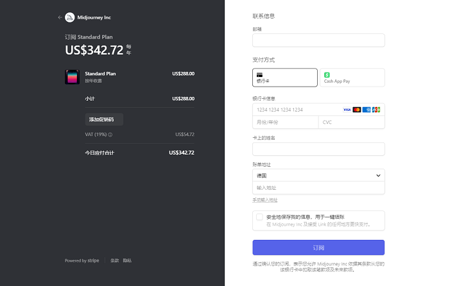Open the 条款 terms link
The width and height of the screenshot is (475, 286).
(x=114, y=260)
